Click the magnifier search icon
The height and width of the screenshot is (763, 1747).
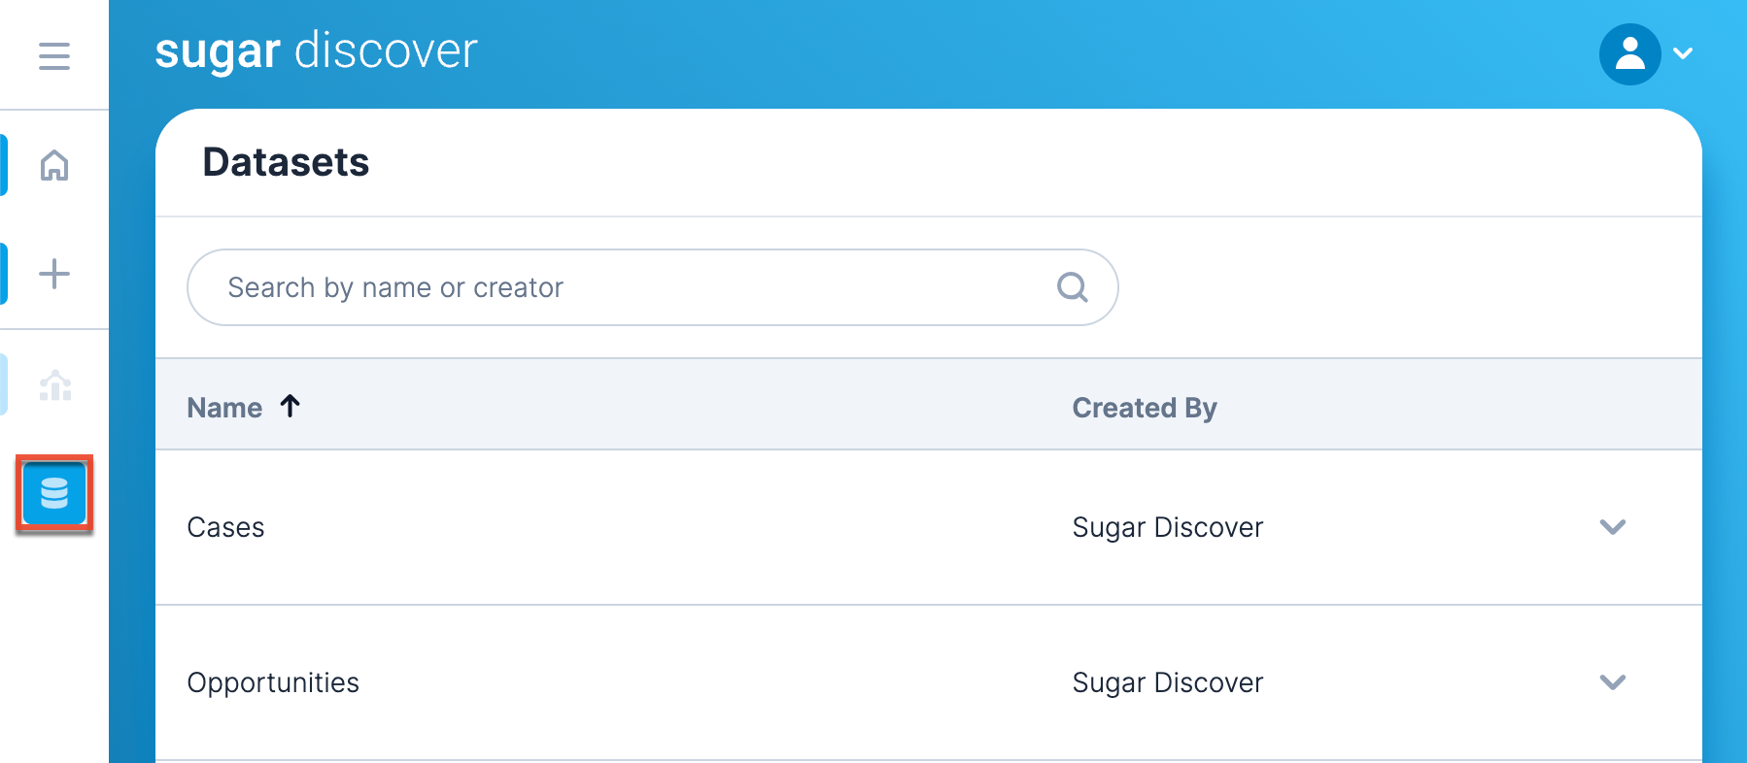click(x=1072, y=287)
